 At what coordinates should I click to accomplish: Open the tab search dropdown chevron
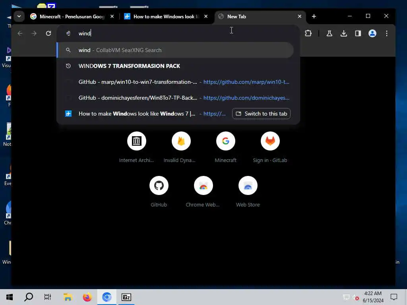coord(19,16)
